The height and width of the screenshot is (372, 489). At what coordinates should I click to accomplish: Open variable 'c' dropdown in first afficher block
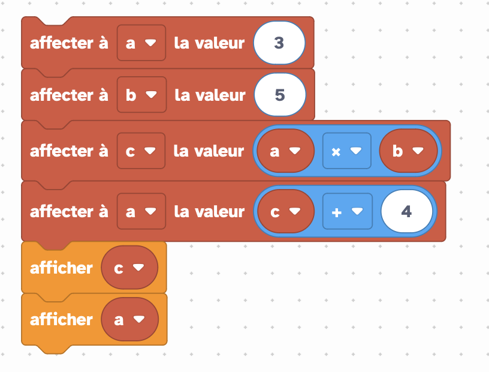click(x=129, y=268)
